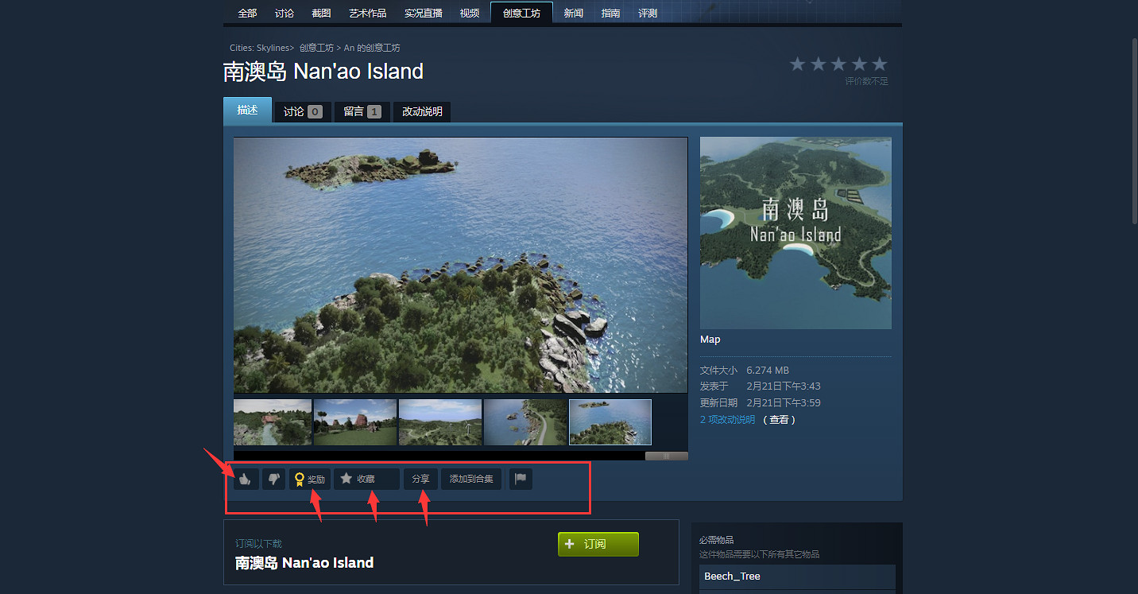Select the coastal road screenshot thumbnail
The width and height of the screenshot is (1138, 594).
coord(525,422)
